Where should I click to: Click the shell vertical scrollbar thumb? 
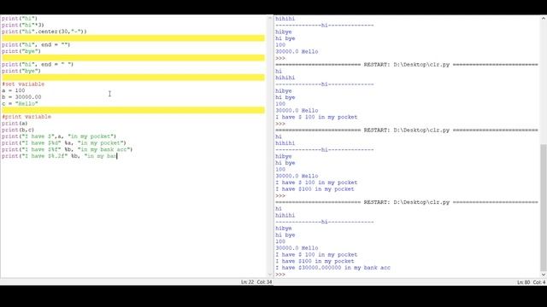tap(544, 207)
